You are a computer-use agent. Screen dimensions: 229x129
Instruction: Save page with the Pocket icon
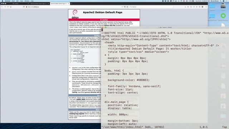point(125,7)
